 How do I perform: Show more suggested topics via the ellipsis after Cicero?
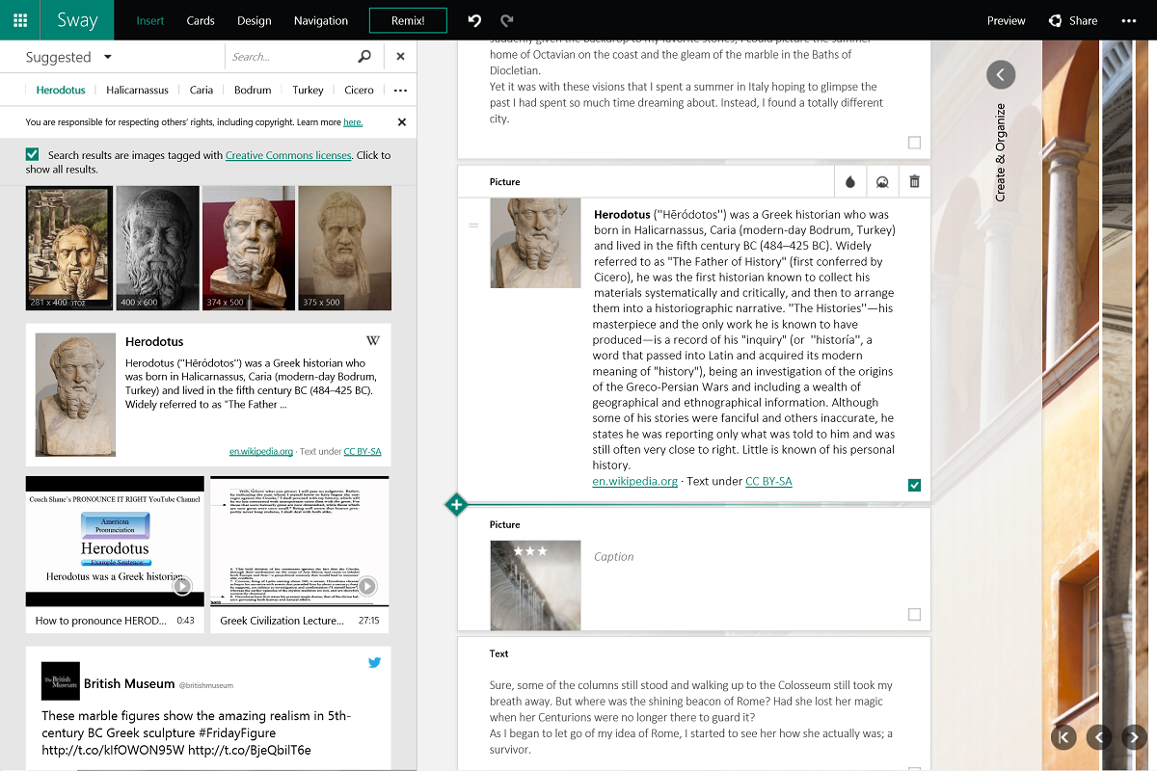click(398, 90)
